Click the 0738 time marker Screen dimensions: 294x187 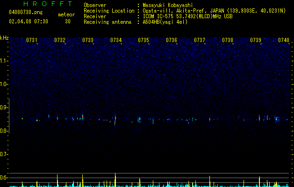[228, 40]
